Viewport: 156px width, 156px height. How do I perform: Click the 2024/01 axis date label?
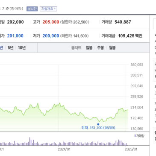point(64,149)
